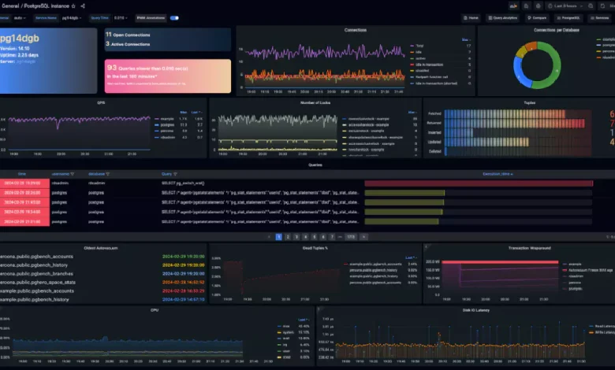Toggle the PMM Annotations switch

click(174, 18)
